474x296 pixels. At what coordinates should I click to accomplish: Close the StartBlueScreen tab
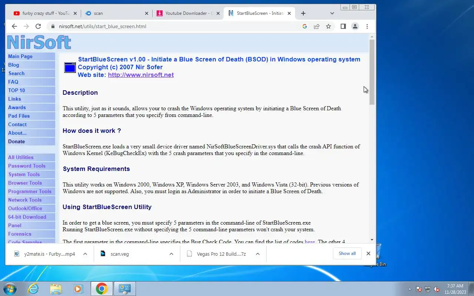(x=289, y=13)
